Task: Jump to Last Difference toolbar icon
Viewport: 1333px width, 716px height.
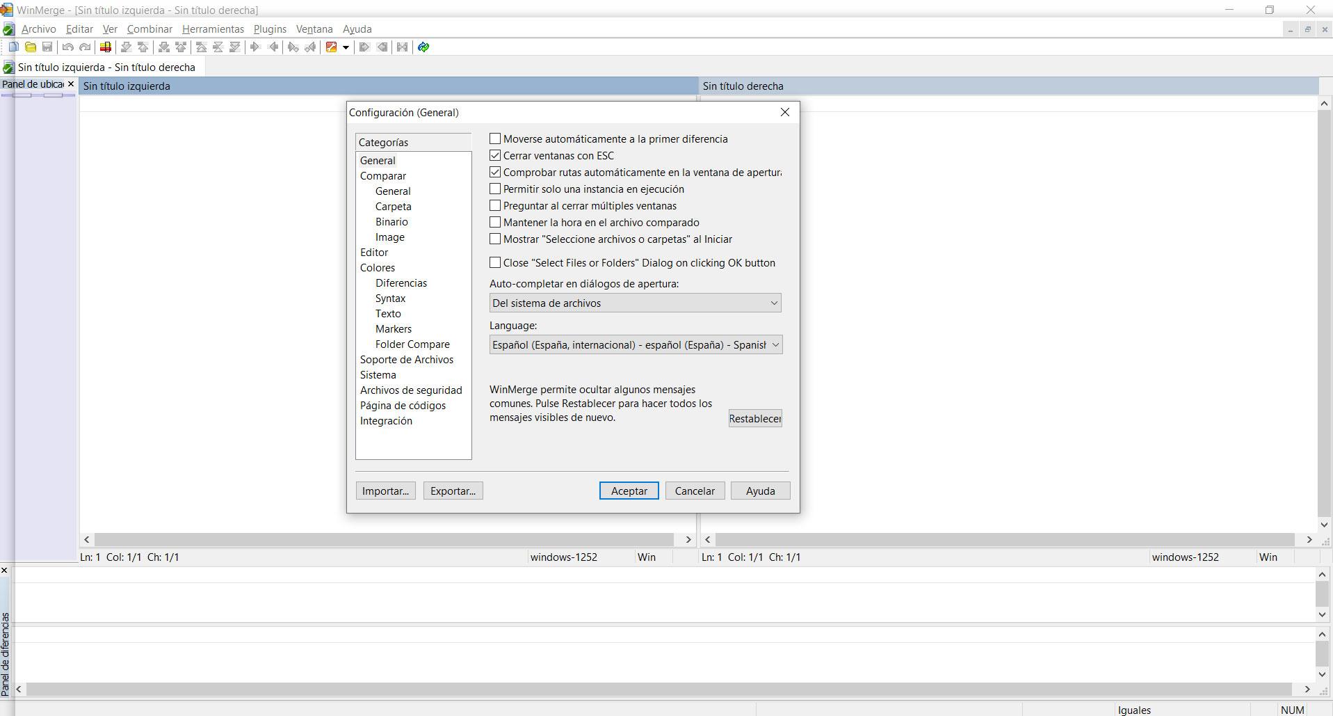Action: pyautogui.click(x=235, y=47)
